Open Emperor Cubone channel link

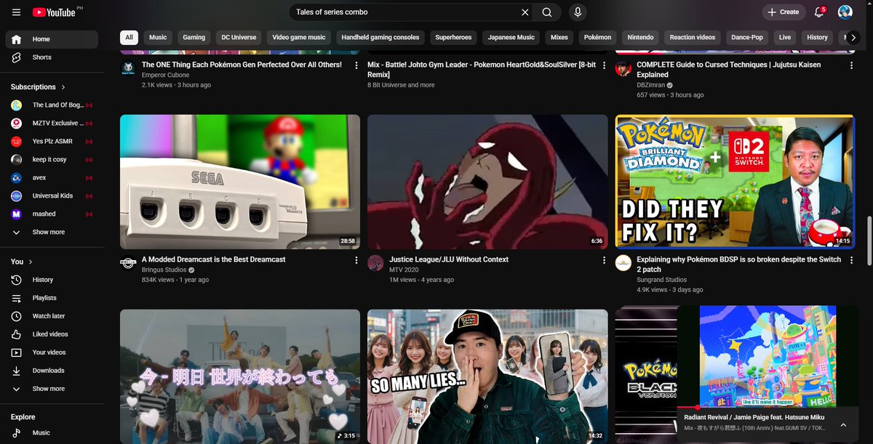coord(165,75)
